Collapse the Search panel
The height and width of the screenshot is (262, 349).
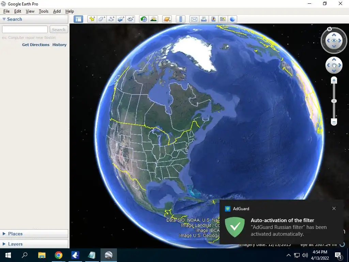(x=4, y=19)
